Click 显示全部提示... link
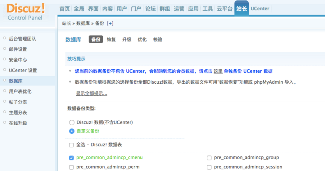The width and height of the screenshot is (325, 176). pos(91,93)
